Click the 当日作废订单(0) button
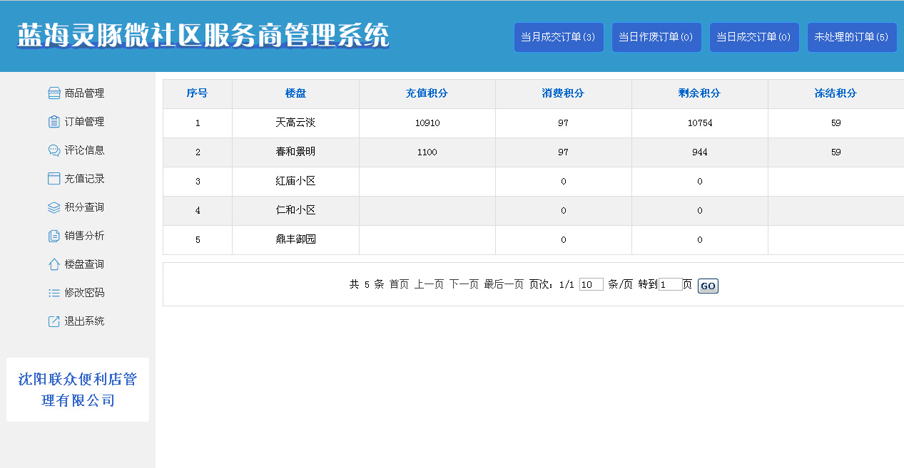 tap(656, 37)
